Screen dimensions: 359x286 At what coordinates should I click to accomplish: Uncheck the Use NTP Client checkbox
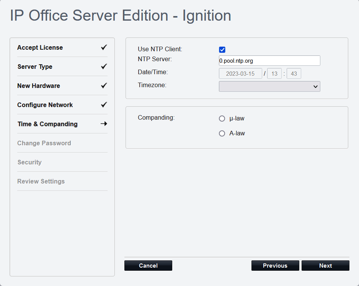pyautogui.click(x=222, y=50)
